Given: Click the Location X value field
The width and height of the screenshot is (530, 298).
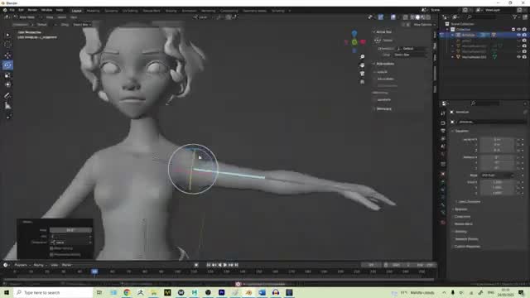Looking at the screenshot, I should click(497, 140).
